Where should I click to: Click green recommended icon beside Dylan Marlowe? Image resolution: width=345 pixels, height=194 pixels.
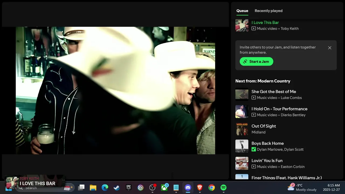point(254,150)
